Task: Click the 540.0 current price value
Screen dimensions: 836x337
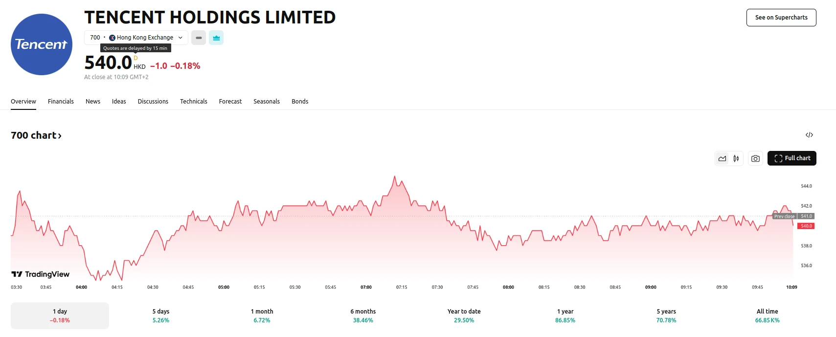Action: tap(108, 63)
